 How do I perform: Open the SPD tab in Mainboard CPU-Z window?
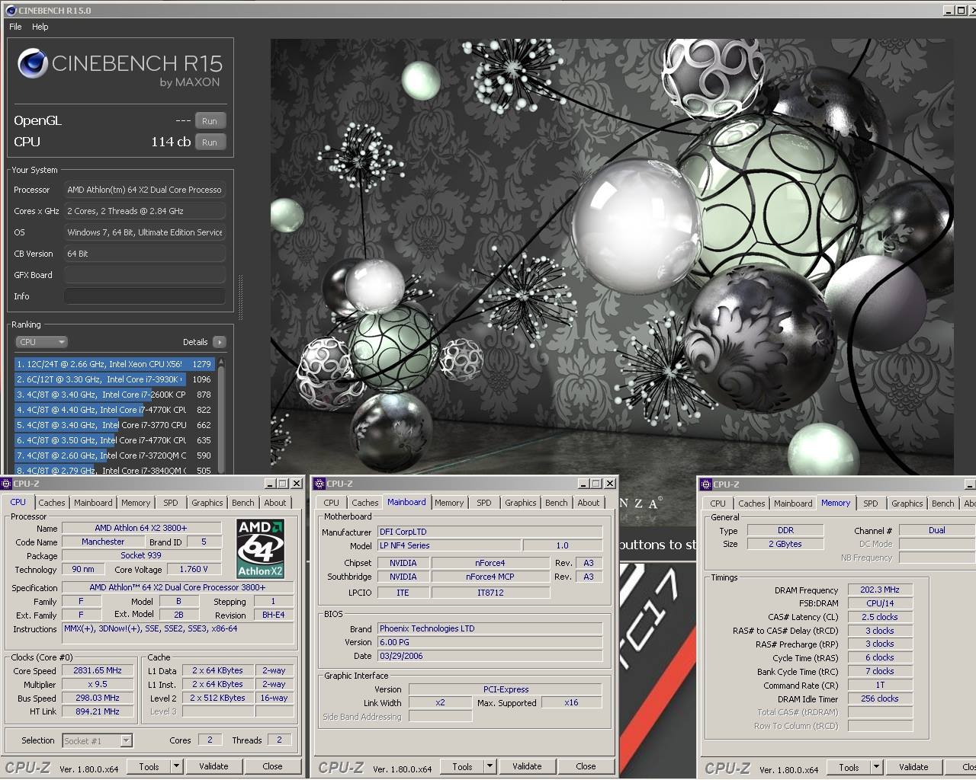click(x=484, y=503)
